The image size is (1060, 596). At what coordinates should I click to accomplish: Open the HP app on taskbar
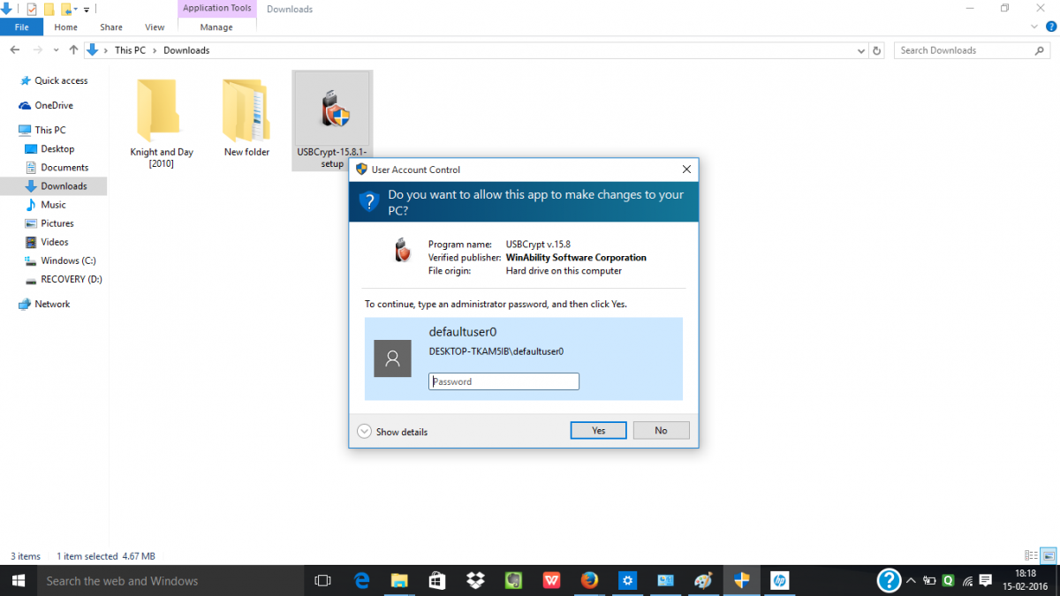[x=779, y=580]
